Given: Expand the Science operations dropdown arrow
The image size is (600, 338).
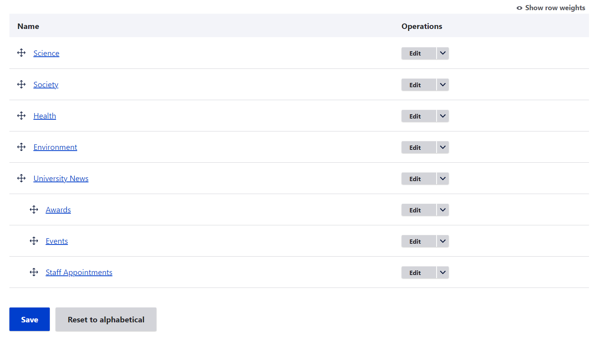Looking at the screenshot, I should pyautogui.click(x=443, y=53).
